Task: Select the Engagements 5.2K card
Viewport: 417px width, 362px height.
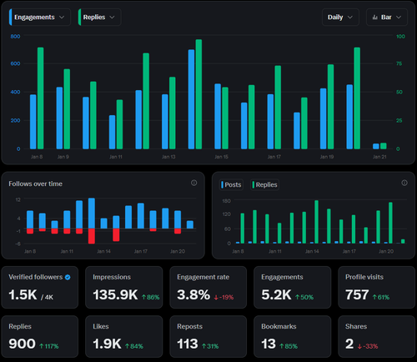Action: pos(293,287)
